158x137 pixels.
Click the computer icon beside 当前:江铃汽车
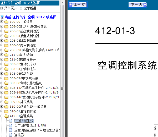click(2, 17)
